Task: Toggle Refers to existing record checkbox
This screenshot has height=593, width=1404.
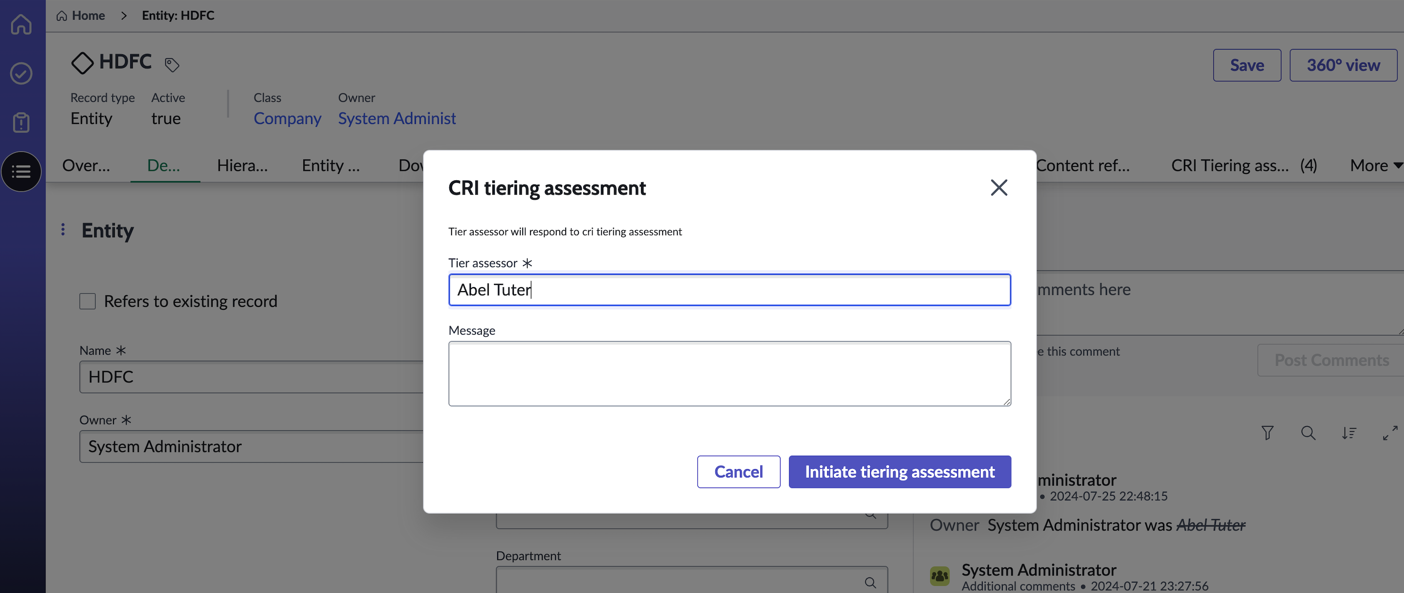Action: pos(87,301)
